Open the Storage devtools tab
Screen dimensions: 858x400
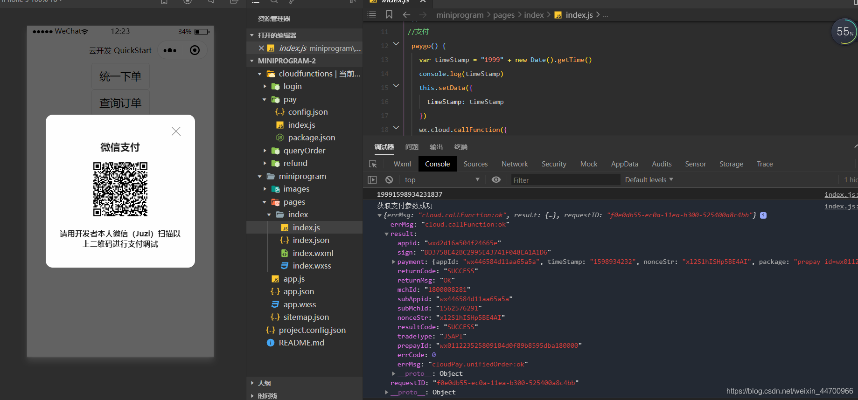point(731,164)
